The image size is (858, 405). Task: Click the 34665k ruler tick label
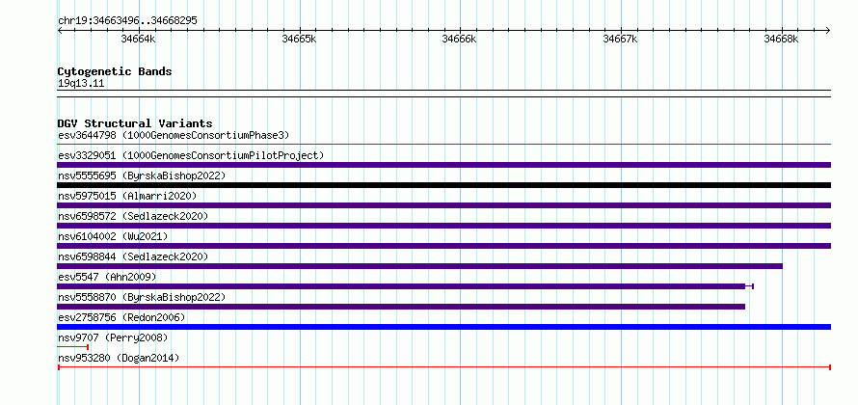pyautogui.click(x=299, y=39)
